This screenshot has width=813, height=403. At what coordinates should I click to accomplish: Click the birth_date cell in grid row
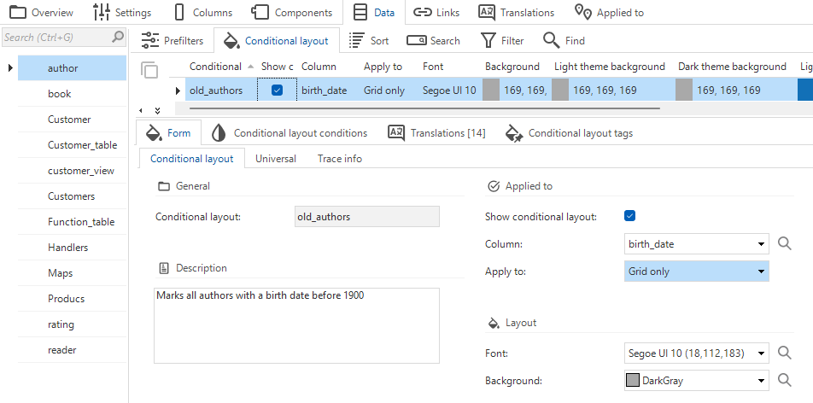click(x=324, y=91)
